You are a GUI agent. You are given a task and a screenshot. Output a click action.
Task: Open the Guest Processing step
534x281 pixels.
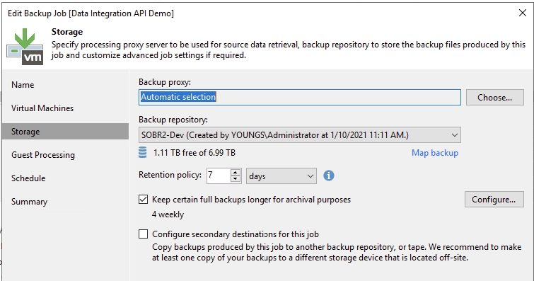pos(43,155)
